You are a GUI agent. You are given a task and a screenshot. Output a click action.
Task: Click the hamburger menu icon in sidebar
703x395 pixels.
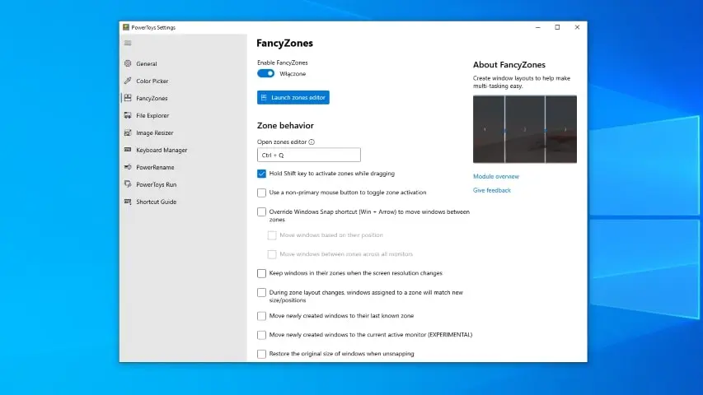(x=128, y=43)
